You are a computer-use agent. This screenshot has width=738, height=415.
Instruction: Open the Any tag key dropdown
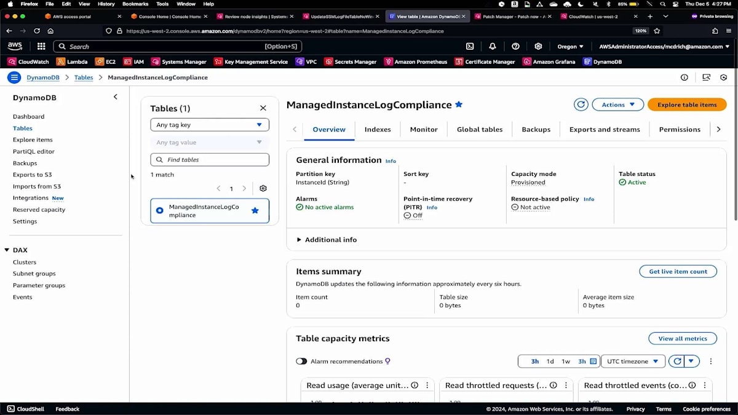point(210,125)
